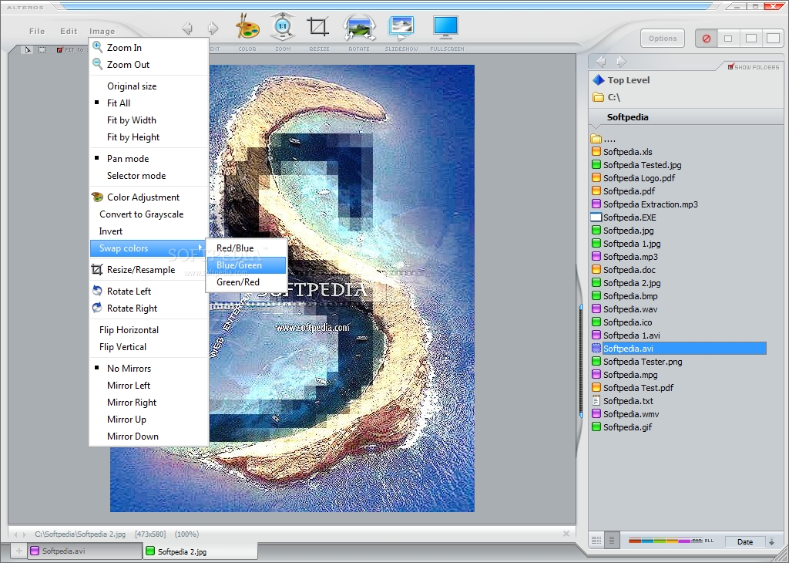Click the Zoom 1:1 toolbar icon
The width and height of the screenshot is (789, 563).
[x=282, y=27]
